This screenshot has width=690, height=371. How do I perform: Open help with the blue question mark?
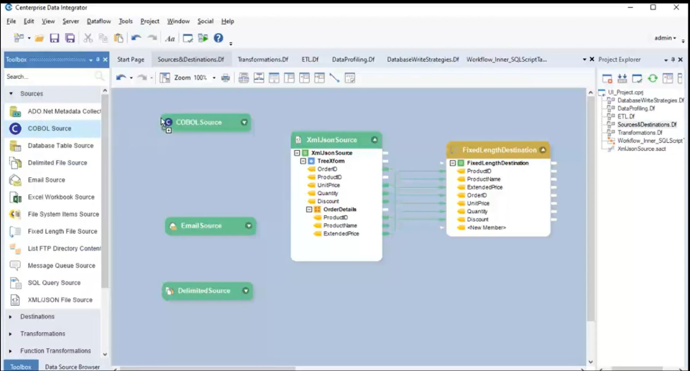[x=218, y=38]
